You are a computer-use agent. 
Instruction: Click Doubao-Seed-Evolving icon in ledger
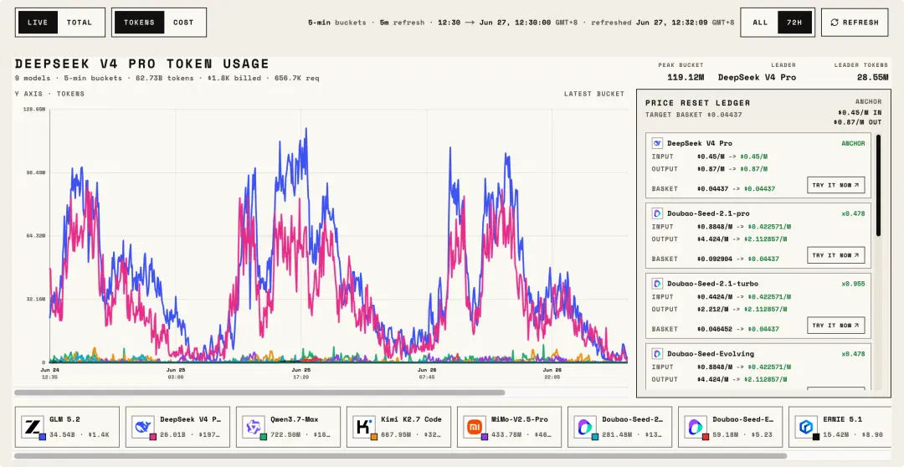(657, 353)
